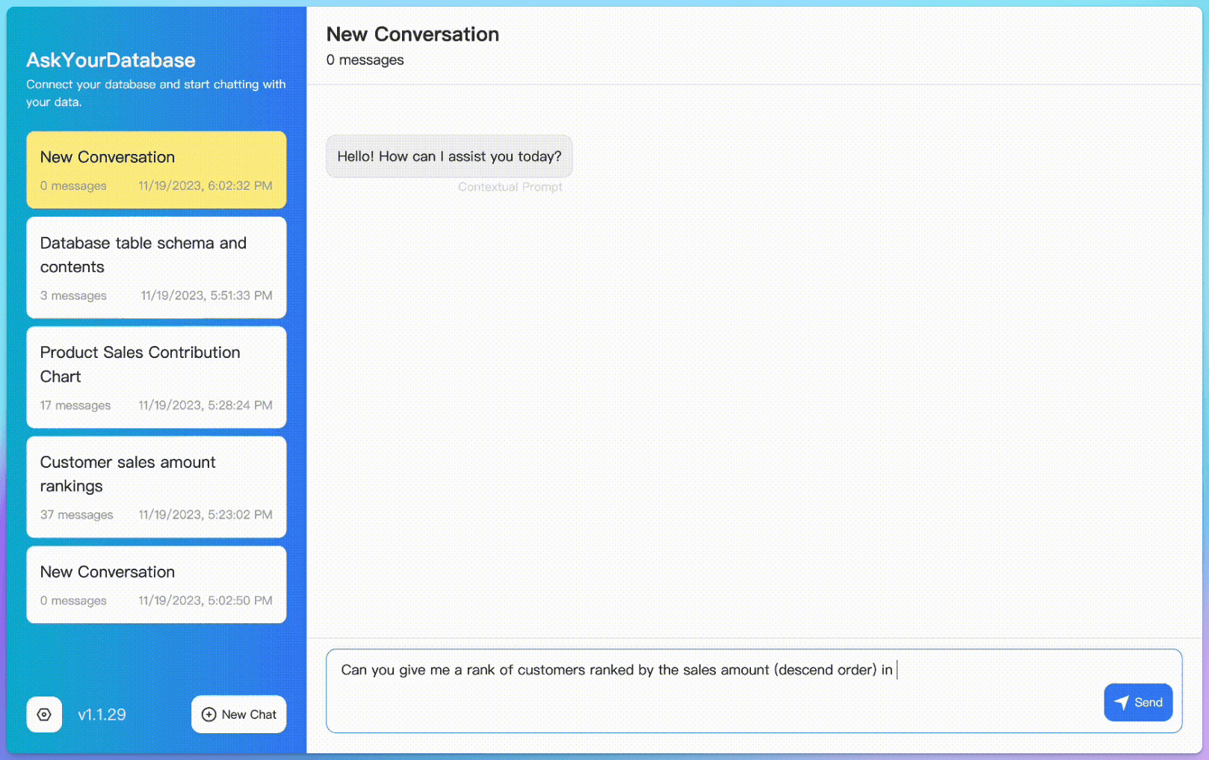This screenshot has height=760, width=1209.
Task: Open New Conversation from 5:02:50 PM
Action: (156, 584)
